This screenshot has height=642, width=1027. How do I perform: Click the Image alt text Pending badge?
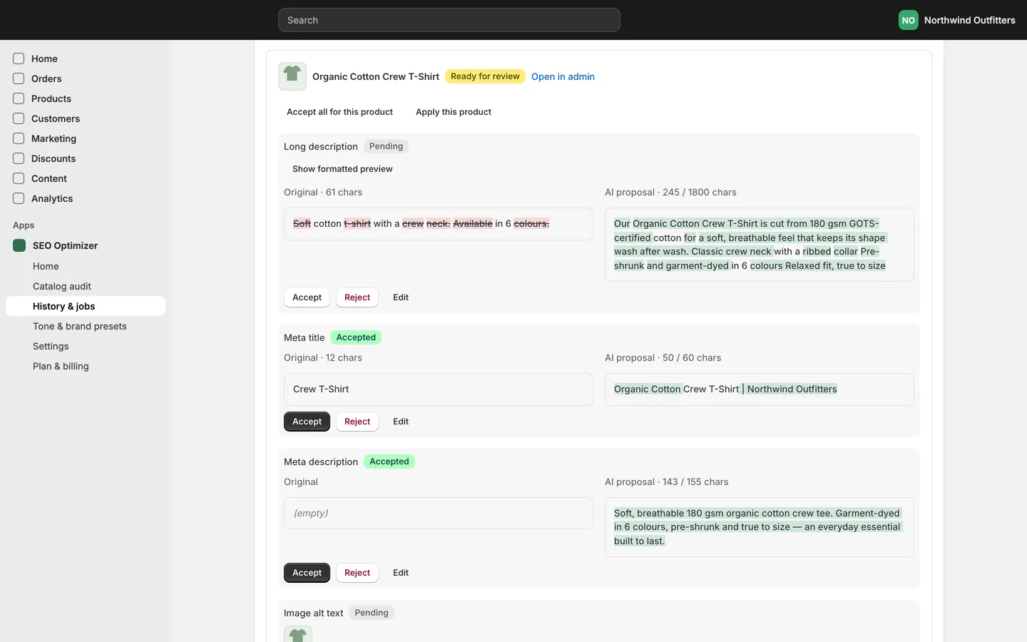372,613
